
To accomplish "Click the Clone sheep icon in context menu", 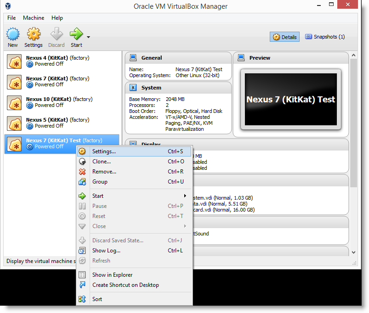I will coord(82,162).
